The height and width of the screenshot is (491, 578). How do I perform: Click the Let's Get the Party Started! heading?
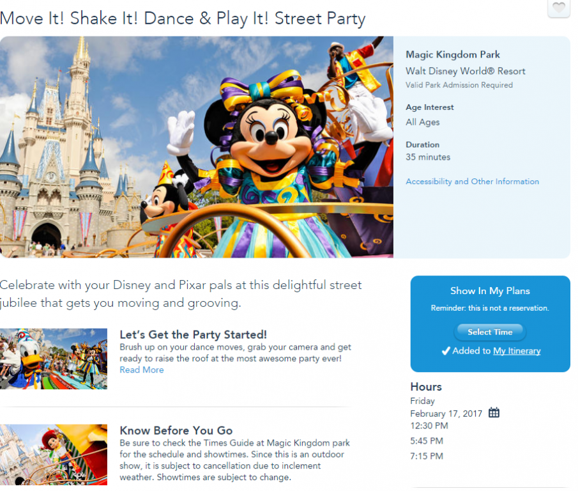(193, 335)
